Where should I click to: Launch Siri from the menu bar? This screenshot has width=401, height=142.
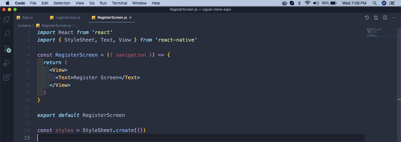(x=384, y=3)
